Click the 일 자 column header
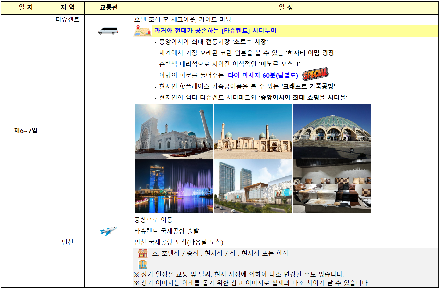 click(x=26, y=7)
